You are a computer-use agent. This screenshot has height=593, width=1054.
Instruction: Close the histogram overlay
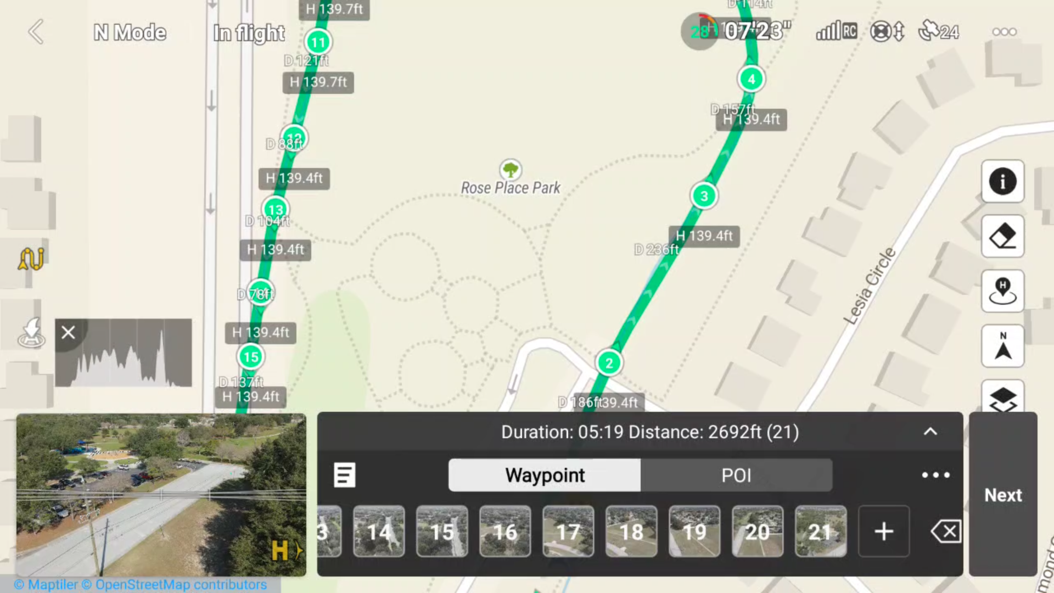(68, 332)
